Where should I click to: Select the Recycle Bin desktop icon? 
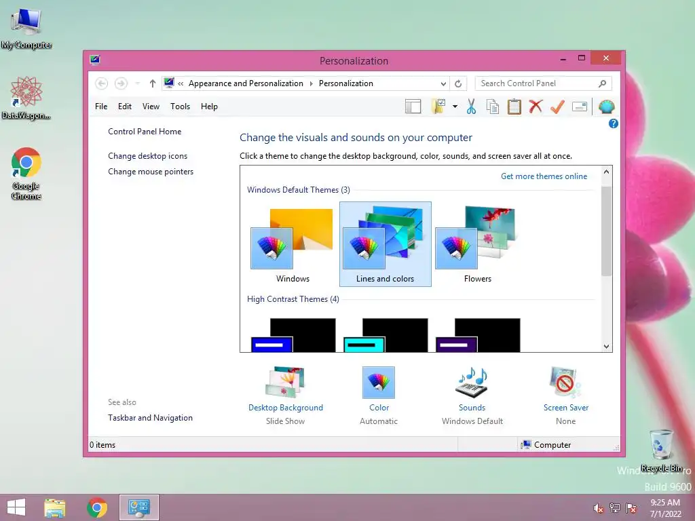point(662,450)
